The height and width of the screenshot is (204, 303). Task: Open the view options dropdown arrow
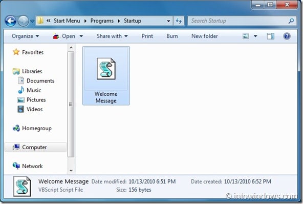pos(255,36)
